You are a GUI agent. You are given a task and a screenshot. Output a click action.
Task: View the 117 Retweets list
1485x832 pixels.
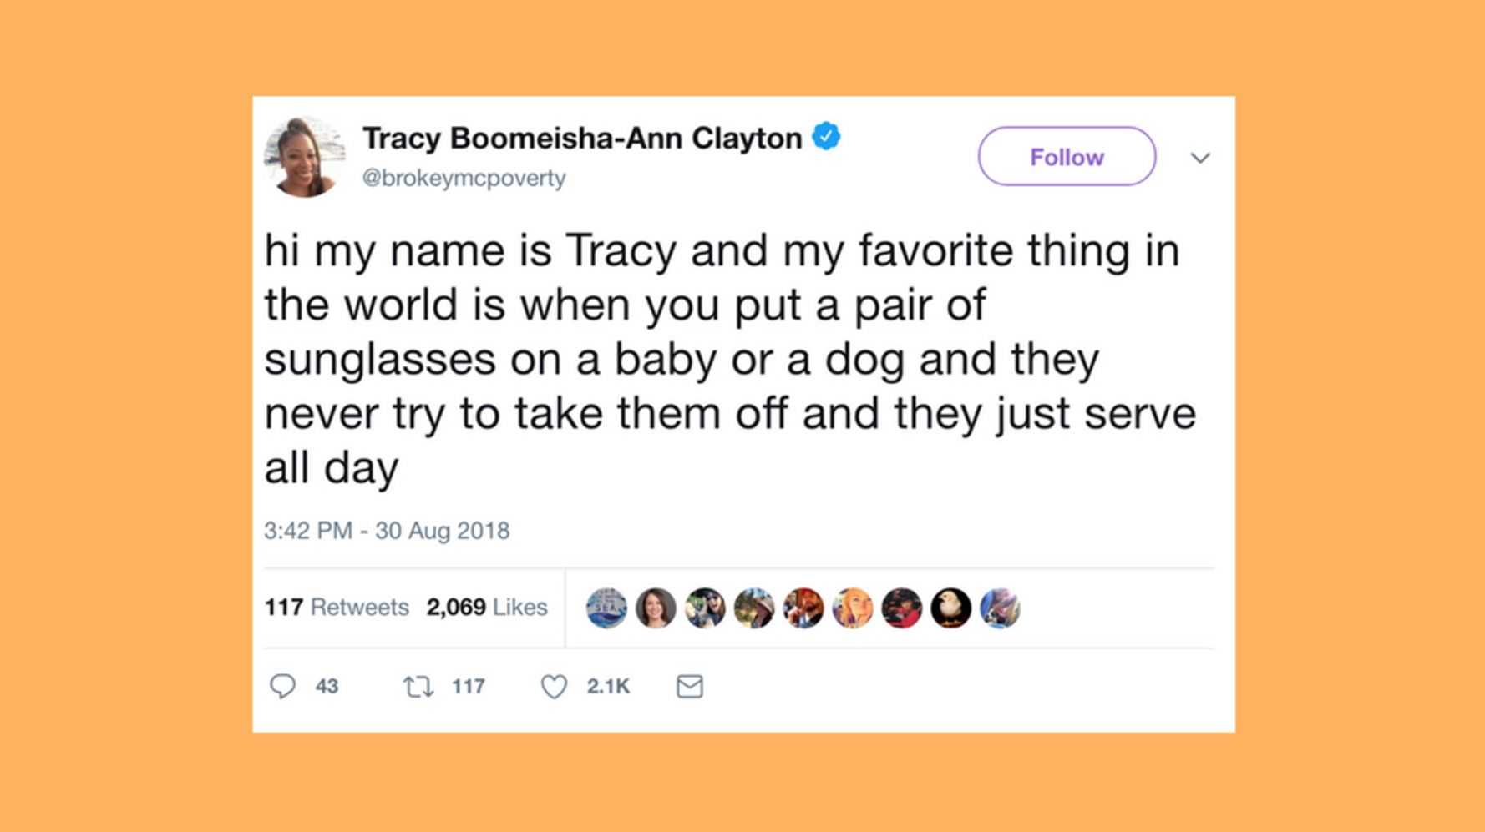pos(337,607)
